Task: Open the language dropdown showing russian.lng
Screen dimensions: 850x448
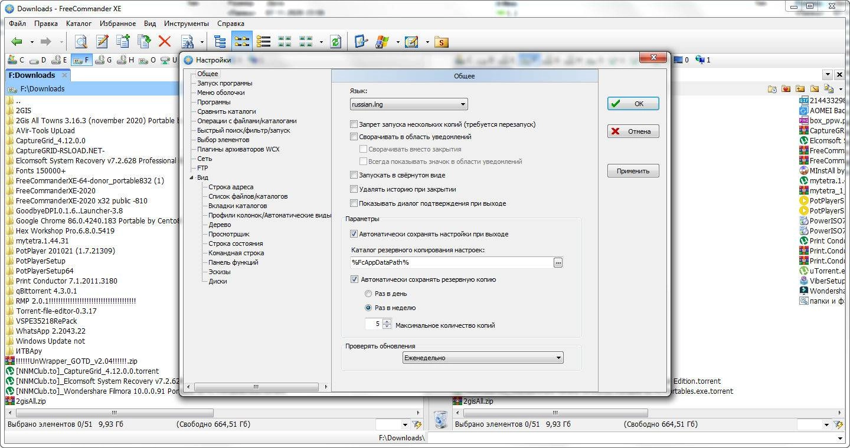Action: (x=408, y=104)
